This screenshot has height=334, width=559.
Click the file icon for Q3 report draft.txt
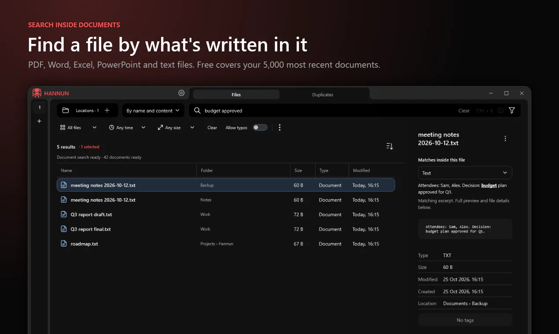(64, 214)
